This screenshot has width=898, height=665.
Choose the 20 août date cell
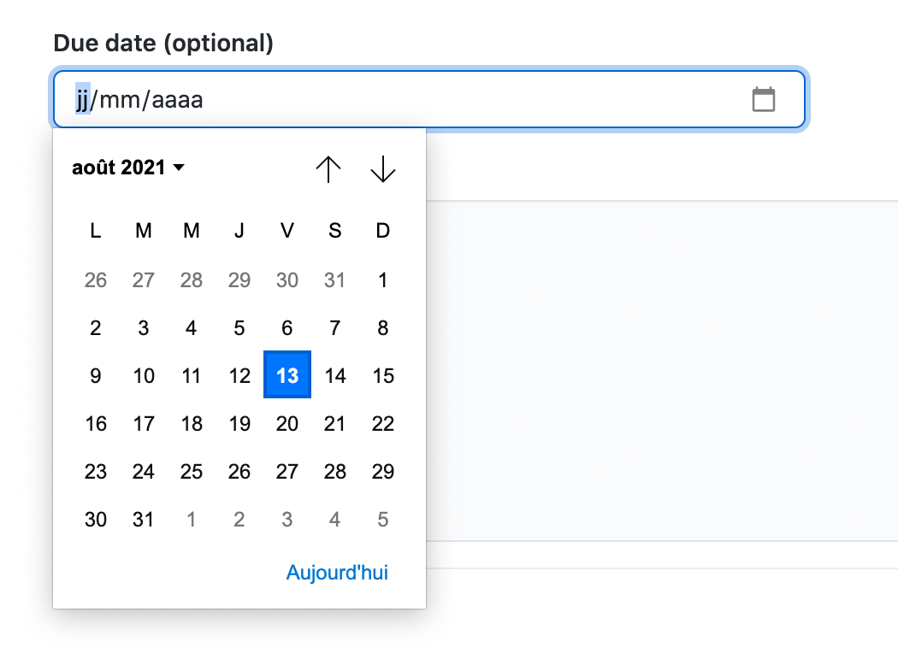click(287, 423)
